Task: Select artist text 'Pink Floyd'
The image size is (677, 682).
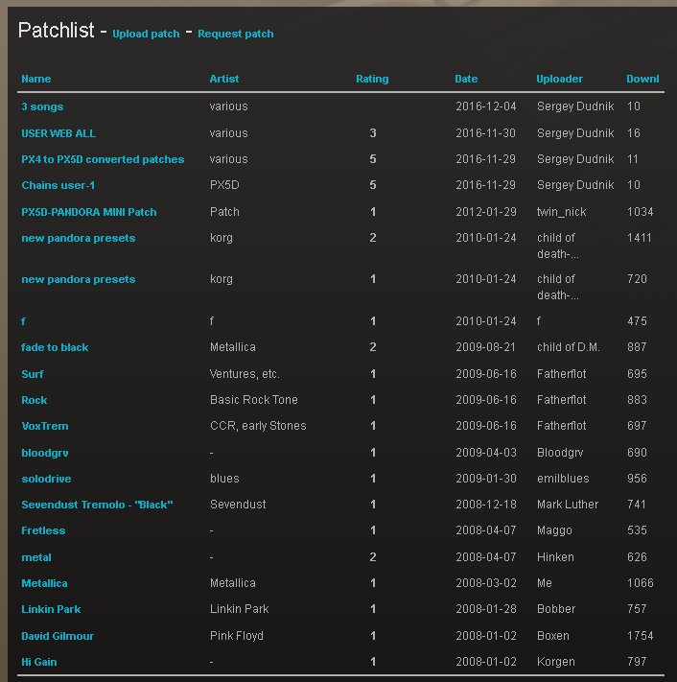Action: click(x=237, y=636)
